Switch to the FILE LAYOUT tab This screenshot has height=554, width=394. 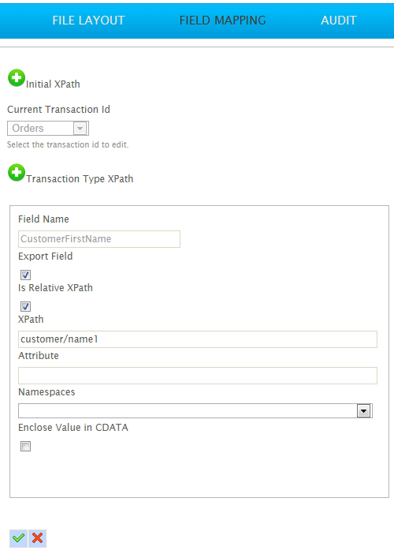point(88,21)
